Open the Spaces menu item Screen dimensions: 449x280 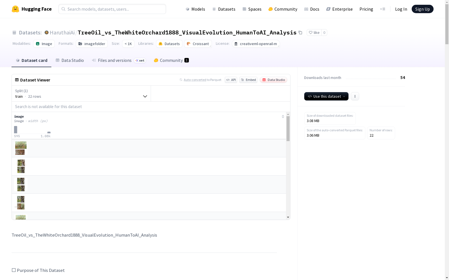pyautogui.click(x=252, y=9)
